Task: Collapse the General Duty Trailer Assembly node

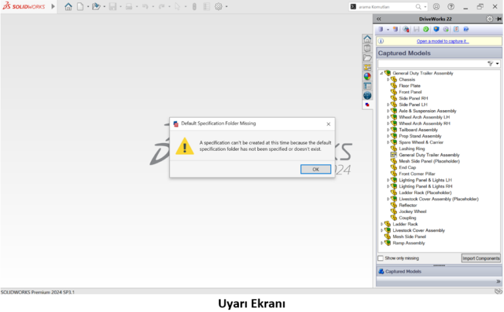Action: click(x=381, y=73)
